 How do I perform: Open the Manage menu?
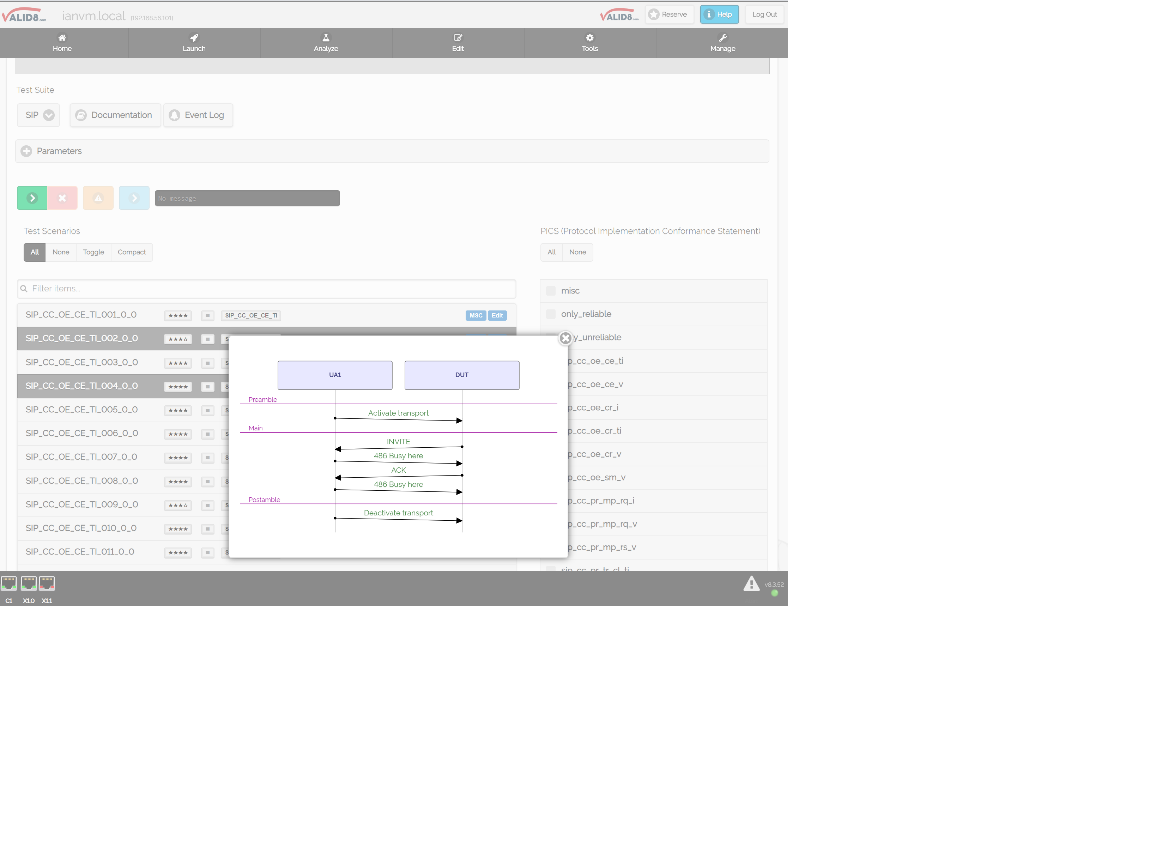click(x=722, y=43)
